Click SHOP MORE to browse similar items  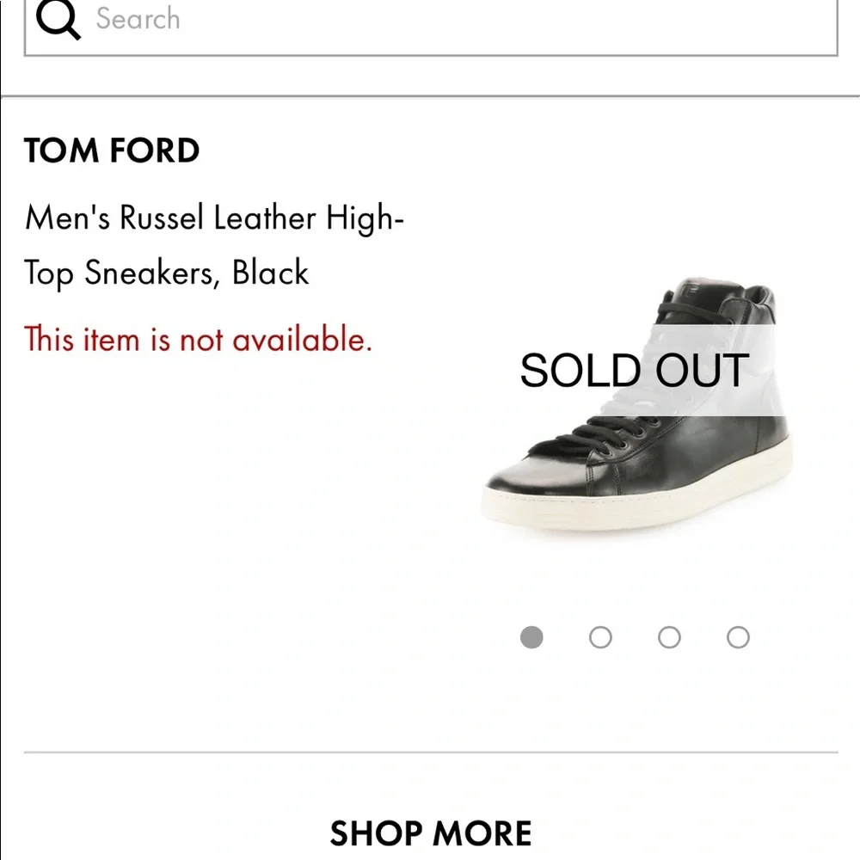point(430,832)
